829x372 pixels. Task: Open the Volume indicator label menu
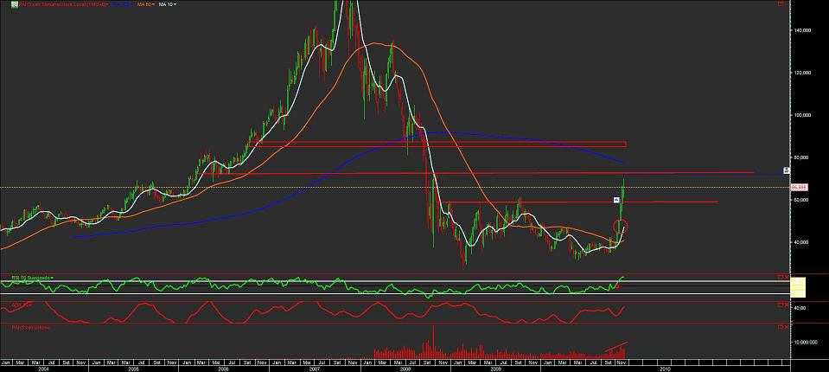(x=32, y=328)
